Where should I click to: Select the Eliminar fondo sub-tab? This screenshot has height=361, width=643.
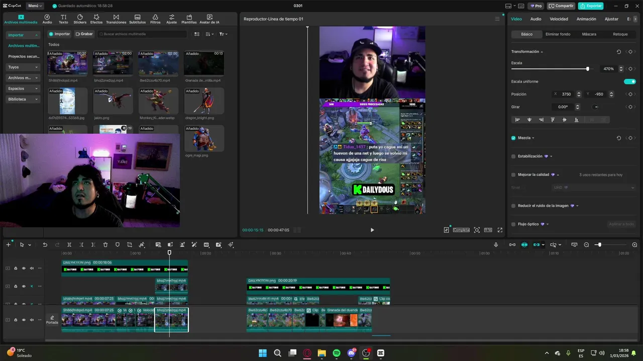(x=558, y=34)
